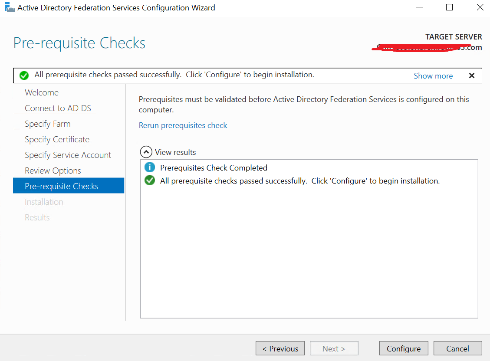
Task: Click the AD FS wizard title bar icon
Action: [x=9, y=7]
